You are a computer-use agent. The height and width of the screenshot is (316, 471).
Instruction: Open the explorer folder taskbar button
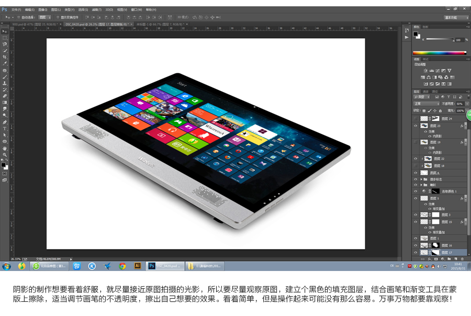205,266
